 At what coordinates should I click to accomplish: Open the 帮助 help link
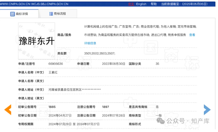154,4
